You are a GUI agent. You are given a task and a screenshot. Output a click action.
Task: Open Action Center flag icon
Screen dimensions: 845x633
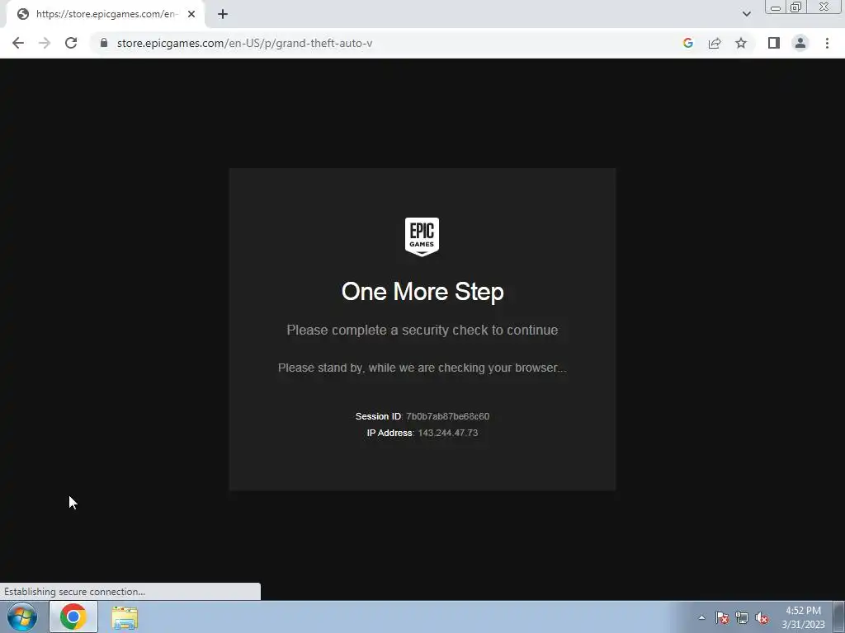[722, 617]
